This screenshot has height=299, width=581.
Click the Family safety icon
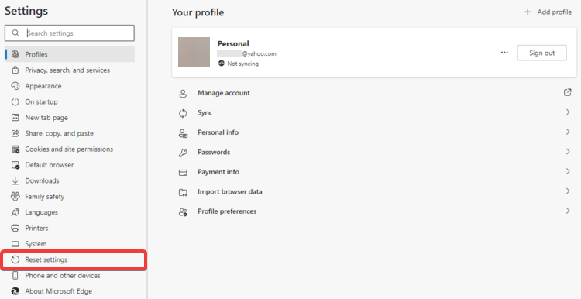pyautogui.click(x=15, y=197)
